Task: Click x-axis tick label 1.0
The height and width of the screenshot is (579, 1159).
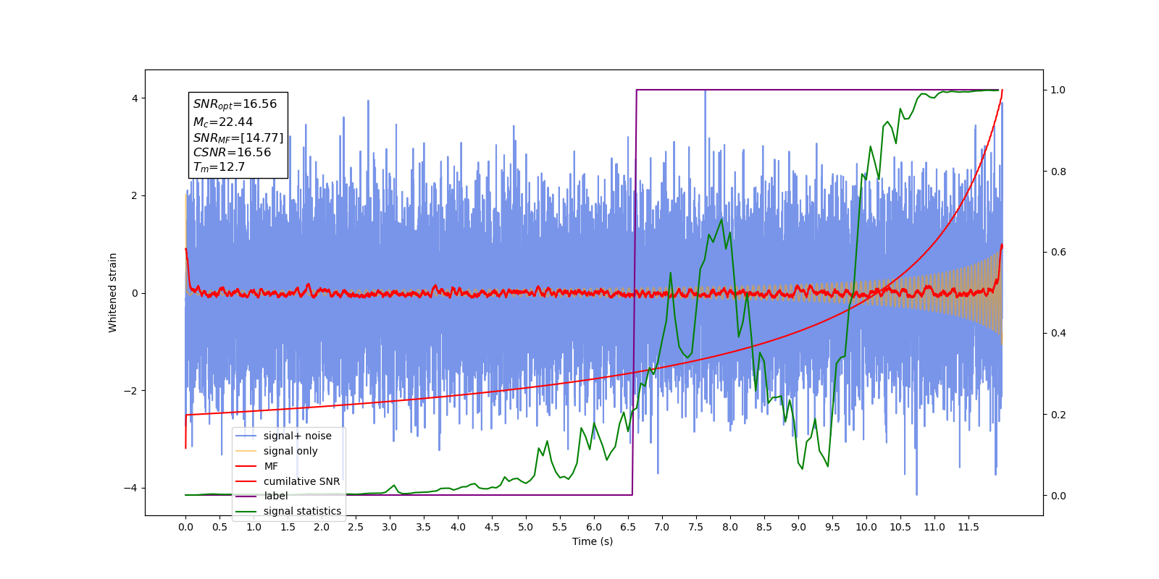Action: (254, 527)
